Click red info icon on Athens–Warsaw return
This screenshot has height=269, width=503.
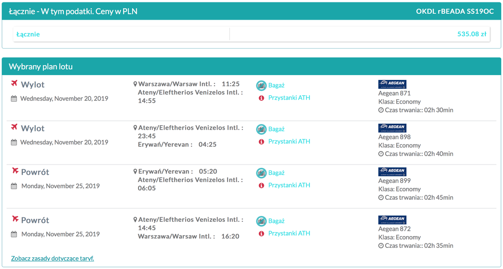point(261,233)
